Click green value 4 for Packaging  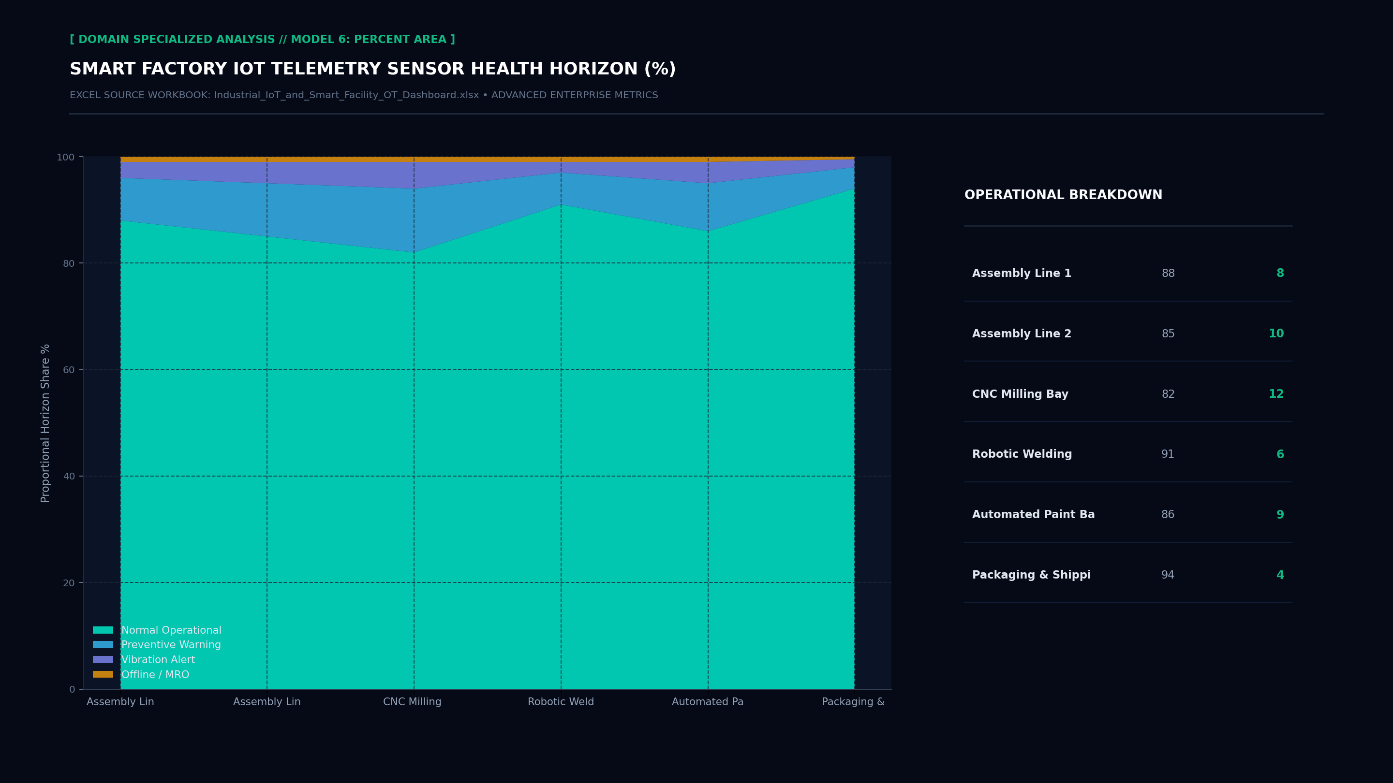[x=1280, y=575]
